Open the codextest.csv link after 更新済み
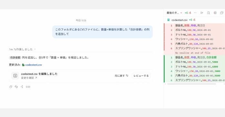This screenshot has width=225, height=117. click(x=34, y=65)
